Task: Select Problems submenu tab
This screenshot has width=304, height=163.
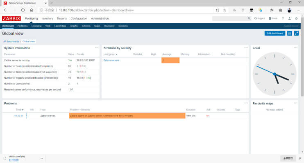Action: pyautogui.click(x=23, y=26)
